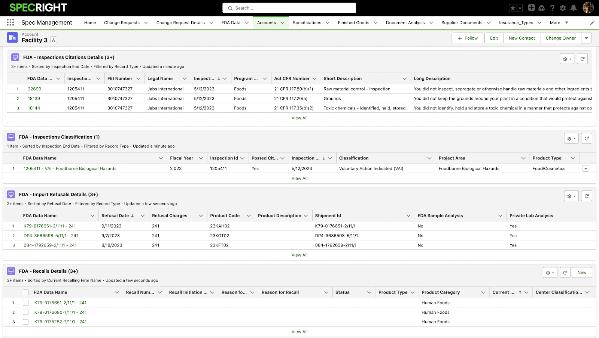Click the Follow button
The image size is (599, 338).
click(x=468, y=38)
